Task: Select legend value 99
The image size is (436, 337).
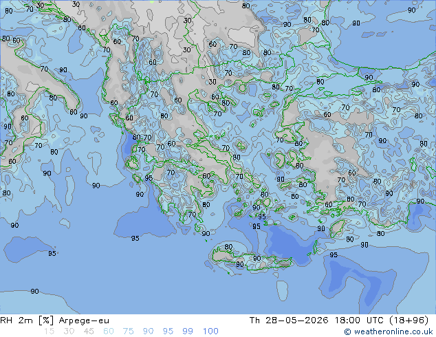Action: click(188, 331)
